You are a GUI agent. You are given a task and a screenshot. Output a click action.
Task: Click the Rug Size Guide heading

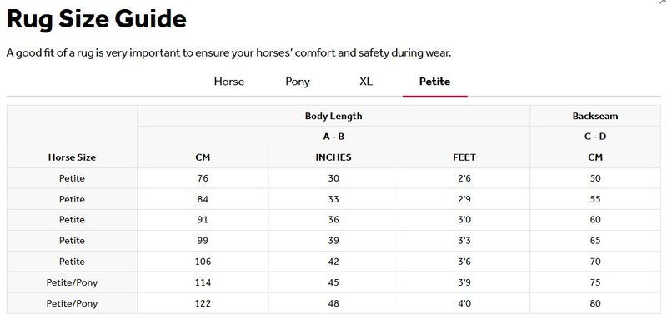coord(97,19)
